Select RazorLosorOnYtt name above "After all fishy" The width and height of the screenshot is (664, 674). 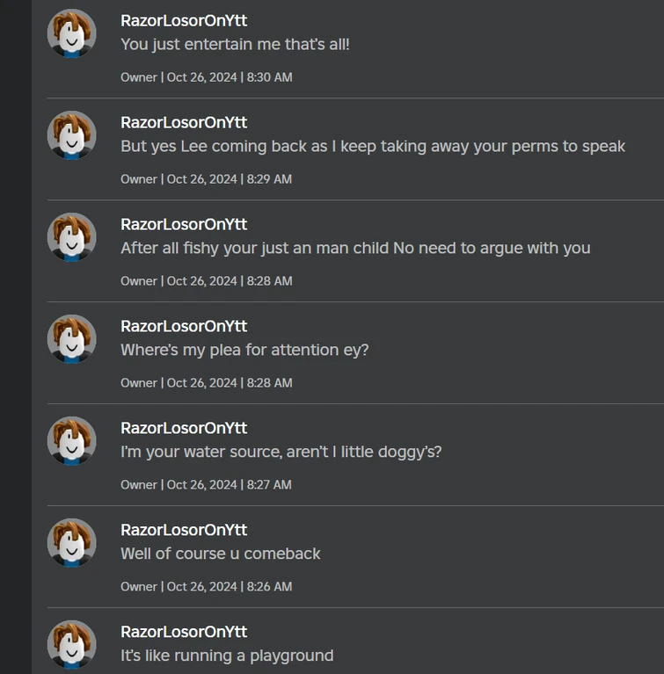point(184,224)
